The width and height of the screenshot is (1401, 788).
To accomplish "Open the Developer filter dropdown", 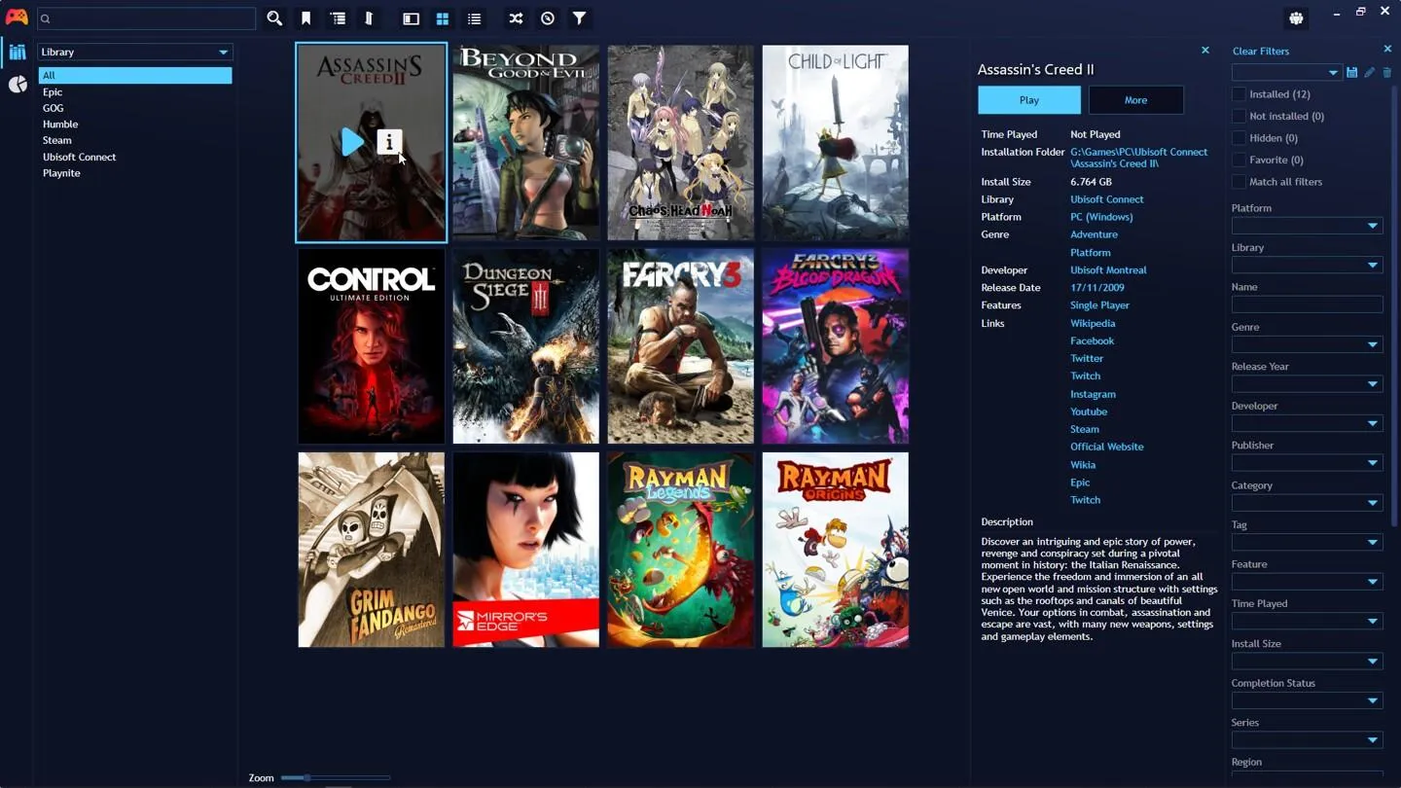I will [x=1307, y=423].
